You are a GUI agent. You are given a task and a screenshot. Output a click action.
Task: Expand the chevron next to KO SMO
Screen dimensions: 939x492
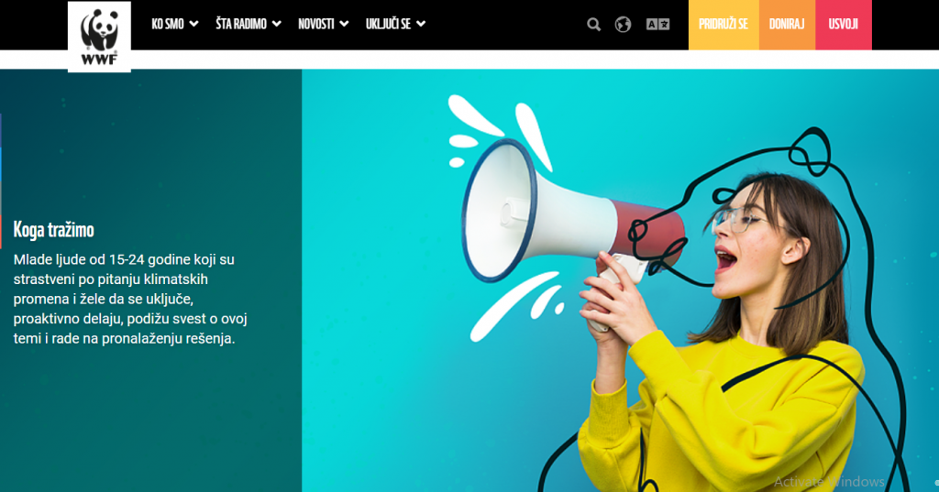tap(194, 24)
